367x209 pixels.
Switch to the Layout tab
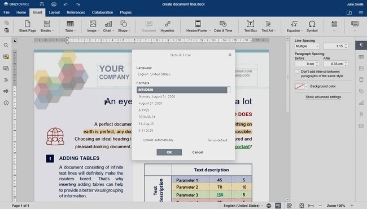point(54,12)
